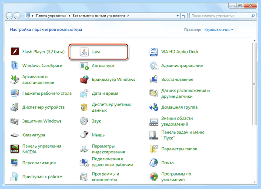Open the Крупные значки view dropdown
This screenshot has width=261, height=189.
(219, 30)
